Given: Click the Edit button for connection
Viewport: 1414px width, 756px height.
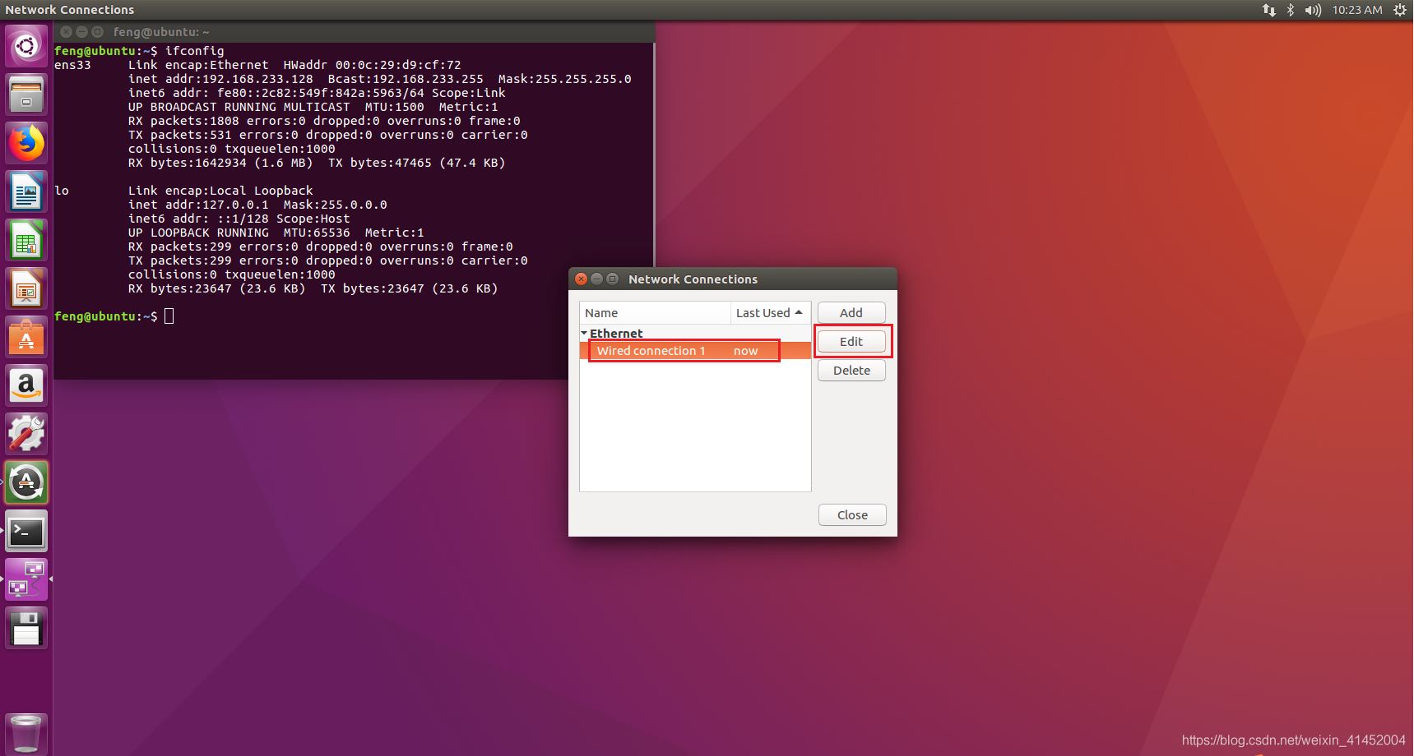Looking at the screenshot, I should [x=851, y=342].
